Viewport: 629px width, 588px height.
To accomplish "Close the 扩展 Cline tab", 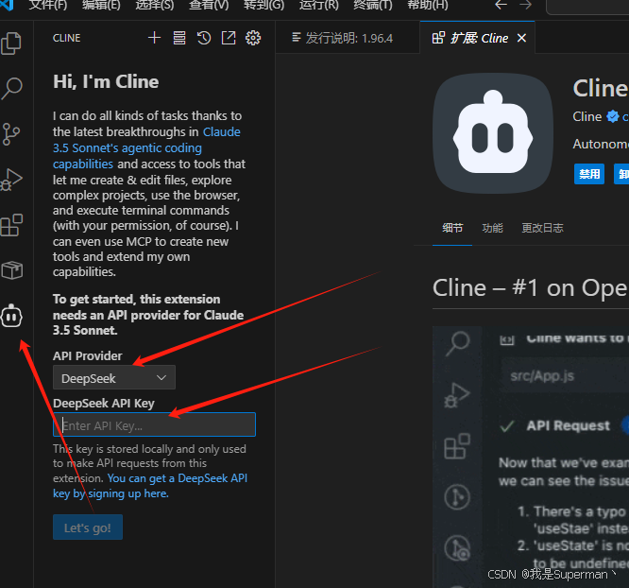I will coord(521,38).
